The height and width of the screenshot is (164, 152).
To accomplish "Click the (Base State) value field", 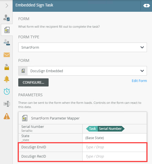I will (115, 138).
